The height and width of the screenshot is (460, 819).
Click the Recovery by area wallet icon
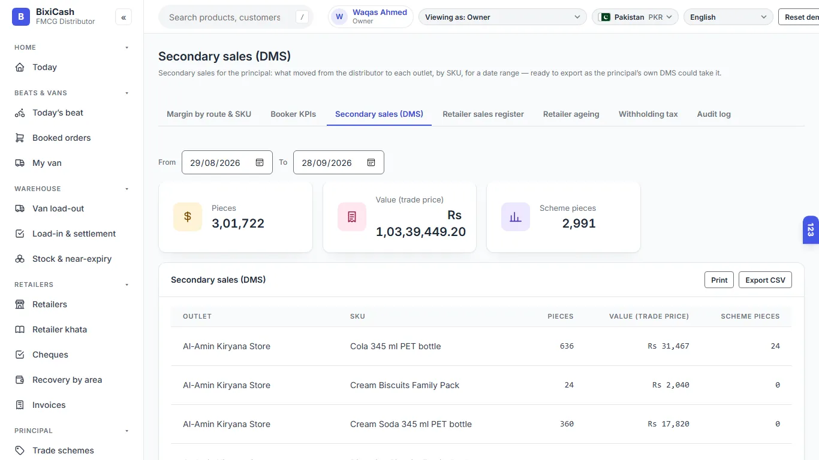click(x=20, y=380)
